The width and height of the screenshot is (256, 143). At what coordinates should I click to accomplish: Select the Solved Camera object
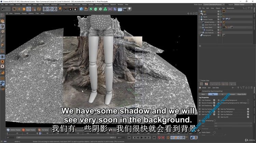[209, 22]
